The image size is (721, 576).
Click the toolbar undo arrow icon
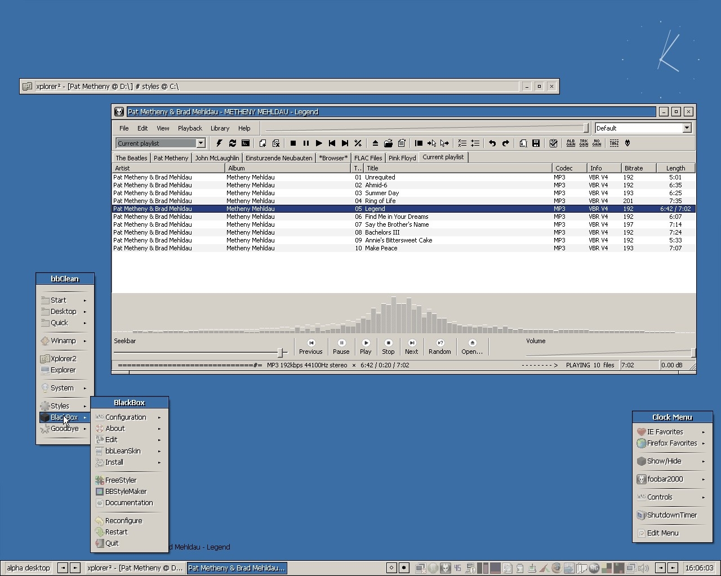[x=492, y=143]
